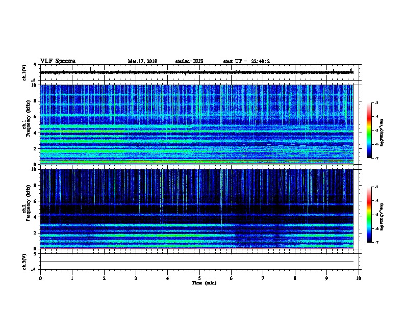Select the "Time (min)" axis title
The height and width of the screenshot is (312, 404).
(x=204, y=283)
